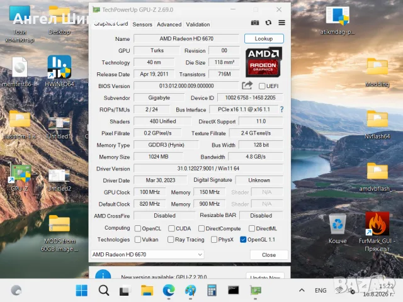The width and height of the screenshot is (403, 302).
Task: Open the Command Prompt taskbar icon
Action: [234, 291]
